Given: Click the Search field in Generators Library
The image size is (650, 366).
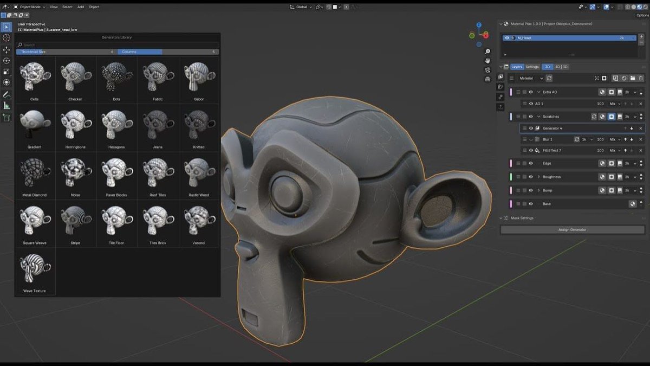Looking at the screenshot, I should click(118, 45).
